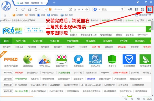The width and height of the screenshot is (154, 101).
Task: Bookmark this page with the star icon
Action: pos(75,9)
